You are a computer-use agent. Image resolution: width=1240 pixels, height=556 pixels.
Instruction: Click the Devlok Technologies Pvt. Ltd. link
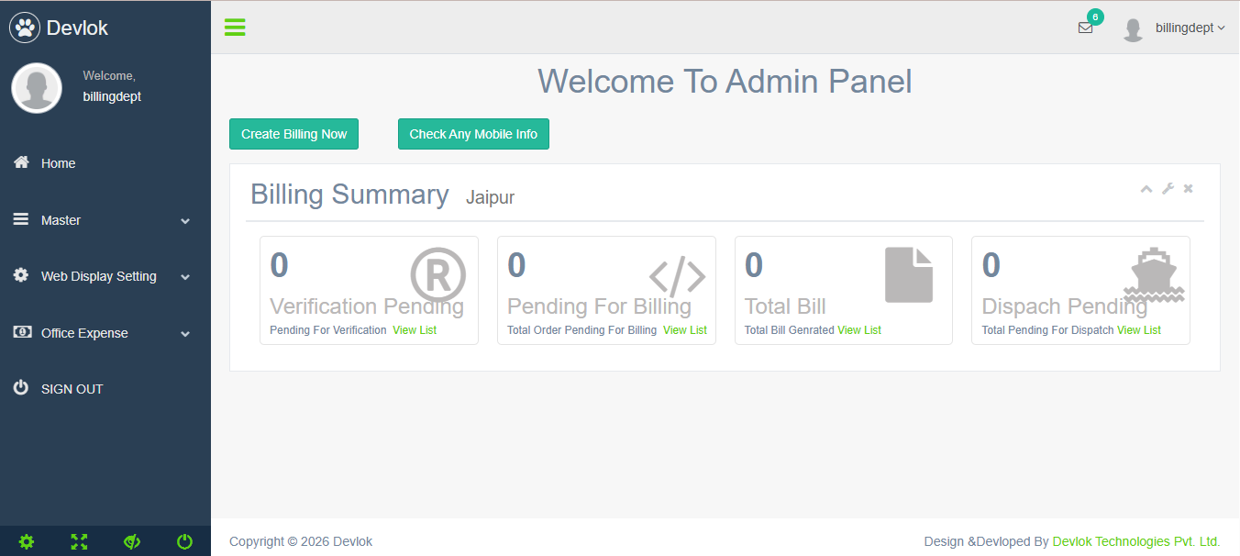[1136, 542]
